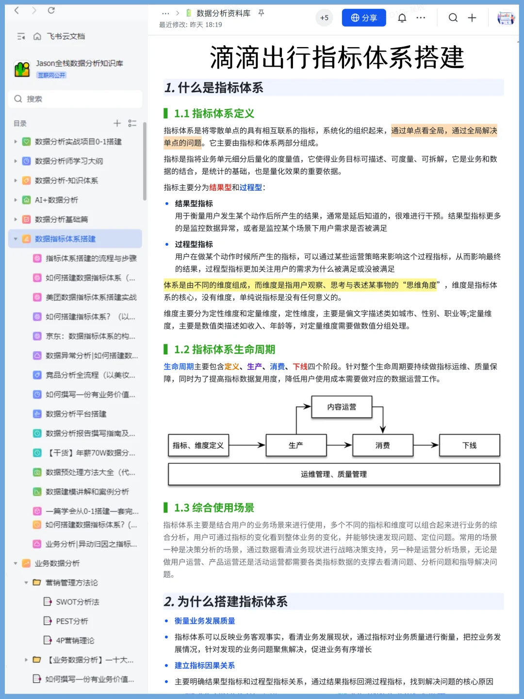Screen dimensions: 524x699
Task: Click the pin icon next to 数据分析资料库
Action: point(261,14)
